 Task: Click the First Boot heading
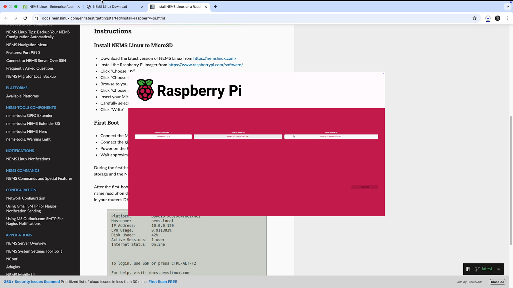pyautogui.click(x=106, y=123)
